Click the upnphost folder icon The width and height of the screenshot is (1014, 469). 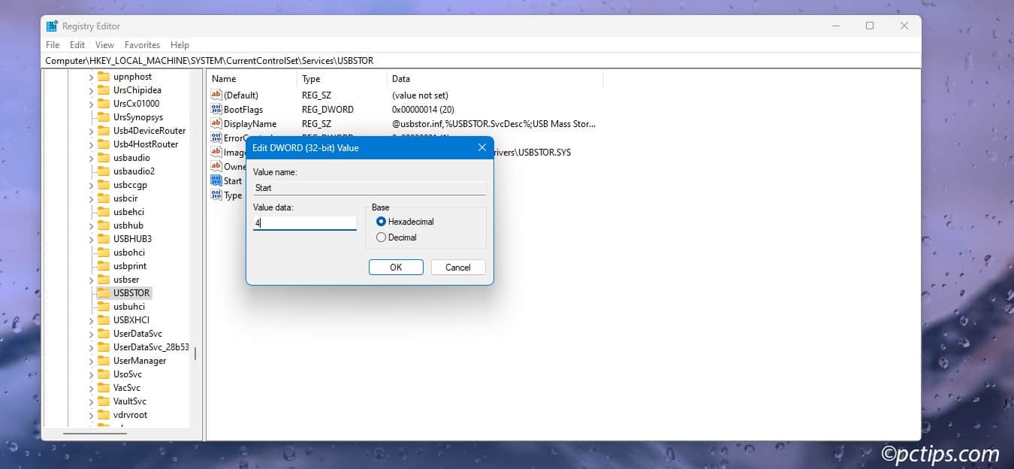pos(104,77)
